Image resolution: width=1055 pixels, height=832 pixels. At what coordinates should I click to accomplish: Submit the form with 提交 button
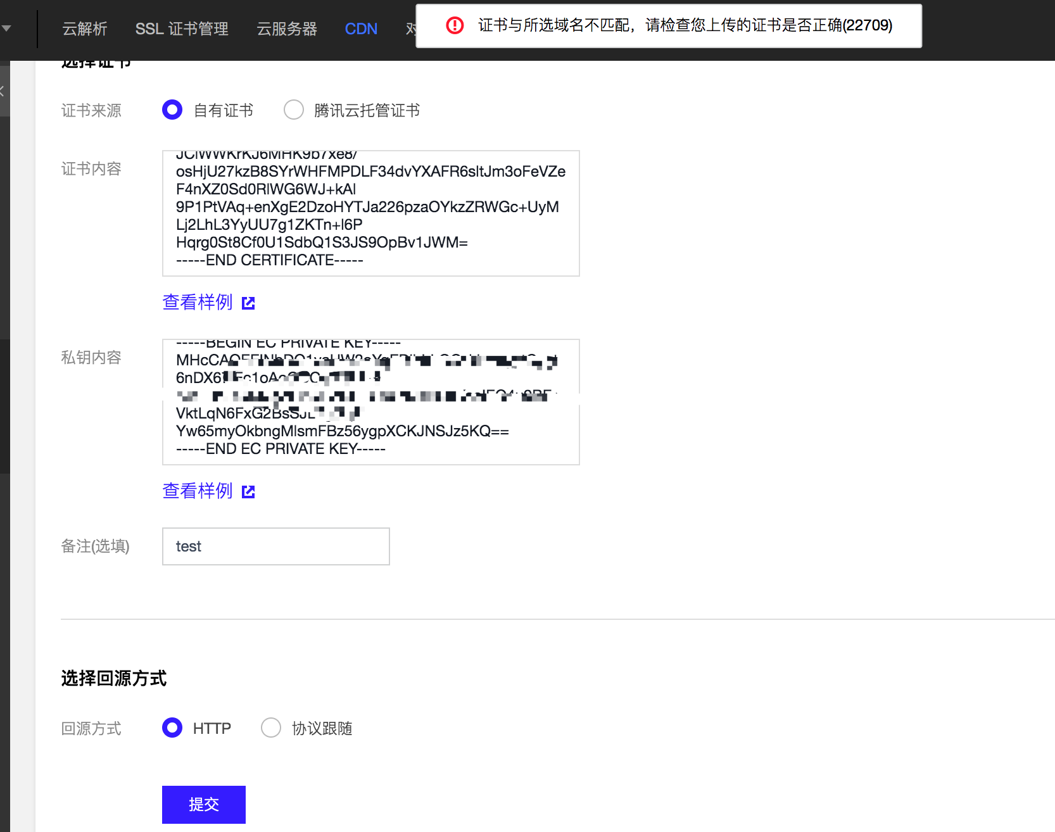point(204,805)
